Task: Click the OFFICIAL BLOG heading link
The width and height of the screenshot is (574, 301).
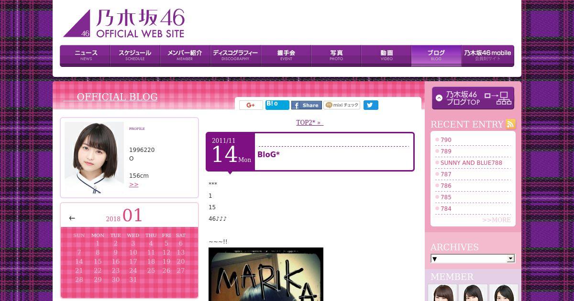Action: click(x=117, y=97)
